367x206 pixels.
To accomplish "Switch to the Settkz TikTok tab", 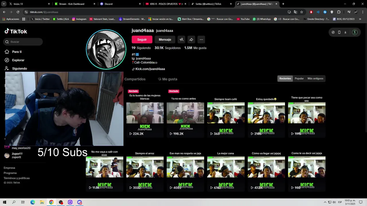I will pos(211,4).
